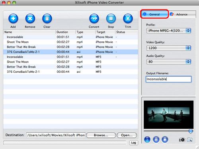
Task: Play the preview video
Action: 147,139
